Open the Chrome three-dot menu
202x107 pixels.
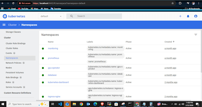[x=199, y=3]
